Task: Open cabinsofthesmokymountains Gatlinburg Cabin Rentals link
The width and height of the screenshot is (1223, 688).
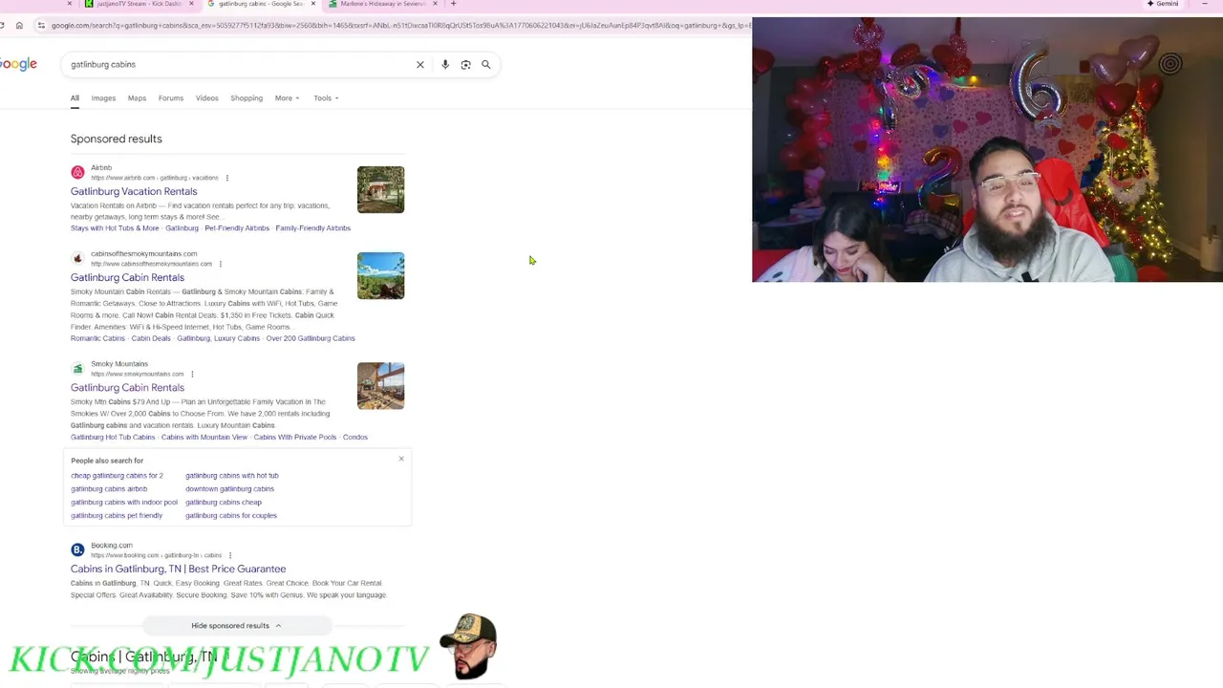Action: coord(127,277)
